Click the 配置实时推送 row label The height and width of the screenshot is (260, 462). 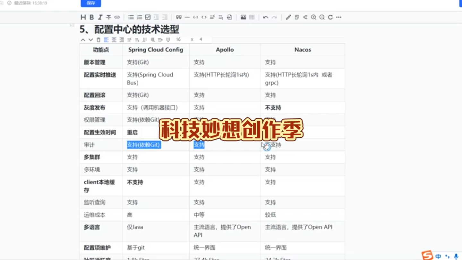coord(100,75)
